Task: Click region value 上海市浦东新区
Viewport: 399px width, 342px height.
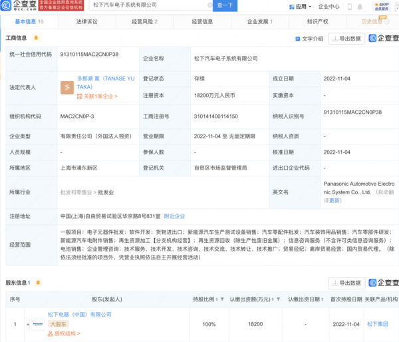Action: click(79, 168)
